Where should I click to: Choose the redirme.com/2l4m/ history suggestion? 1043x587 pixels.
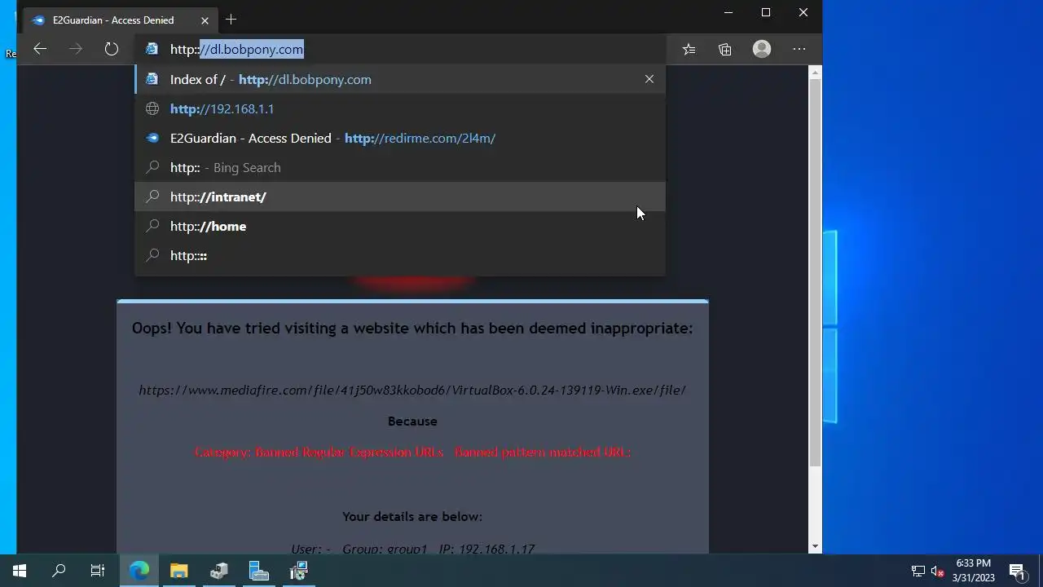(400, 138)
